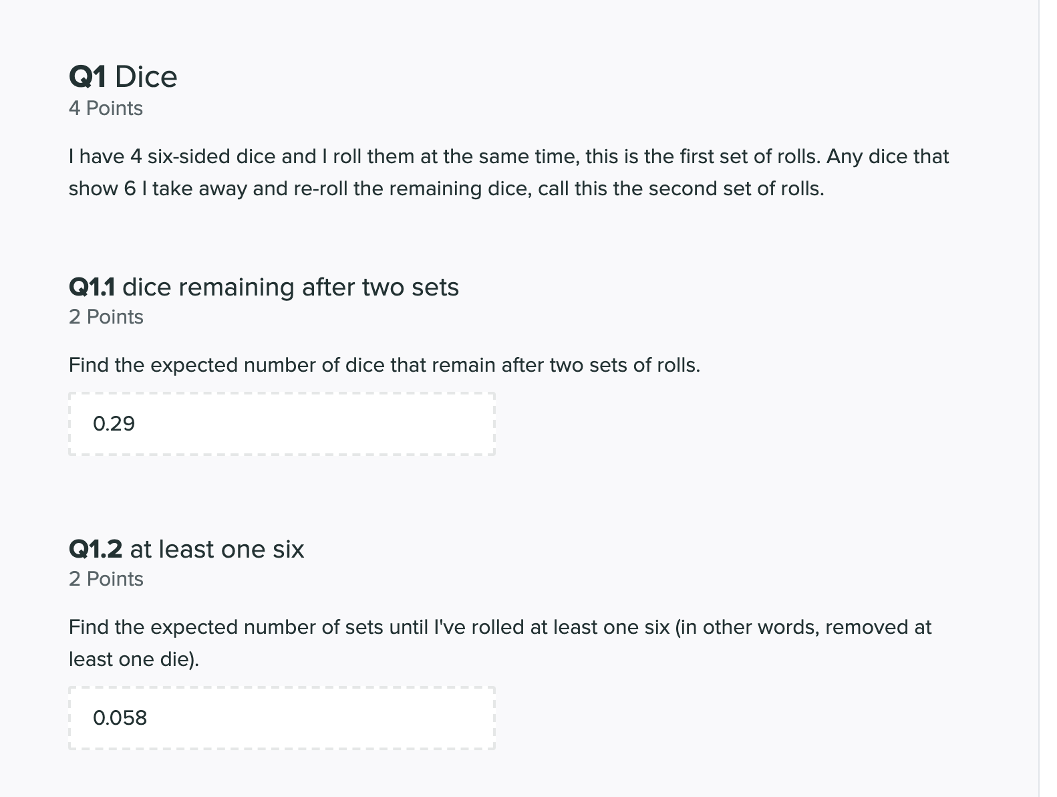Image resolution: width=1057 pixels, height=797 pixels.
Task: Select the "dice remaining after two sets" title
Action: pyautogui.click(x=291, y=288)
